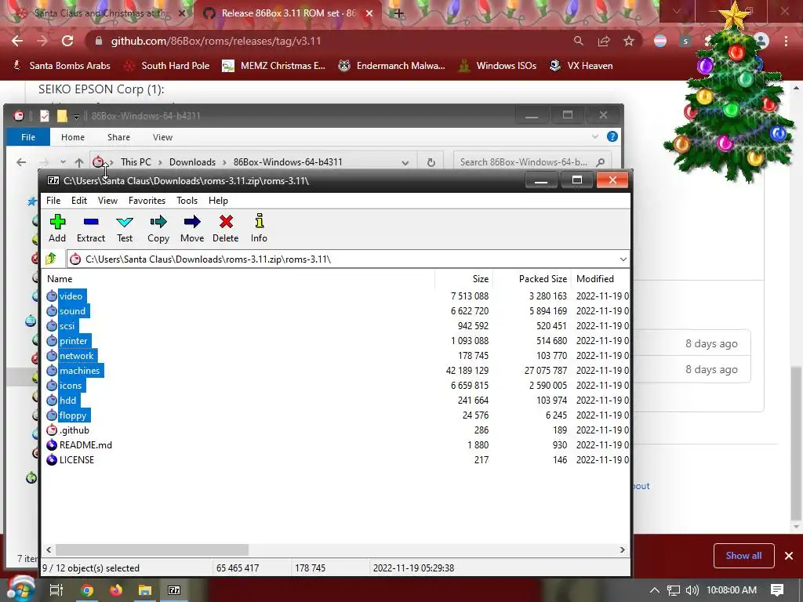
Task: Share this page from Chrome address bar
Action: pyautogui.click(x=604, y=41)
